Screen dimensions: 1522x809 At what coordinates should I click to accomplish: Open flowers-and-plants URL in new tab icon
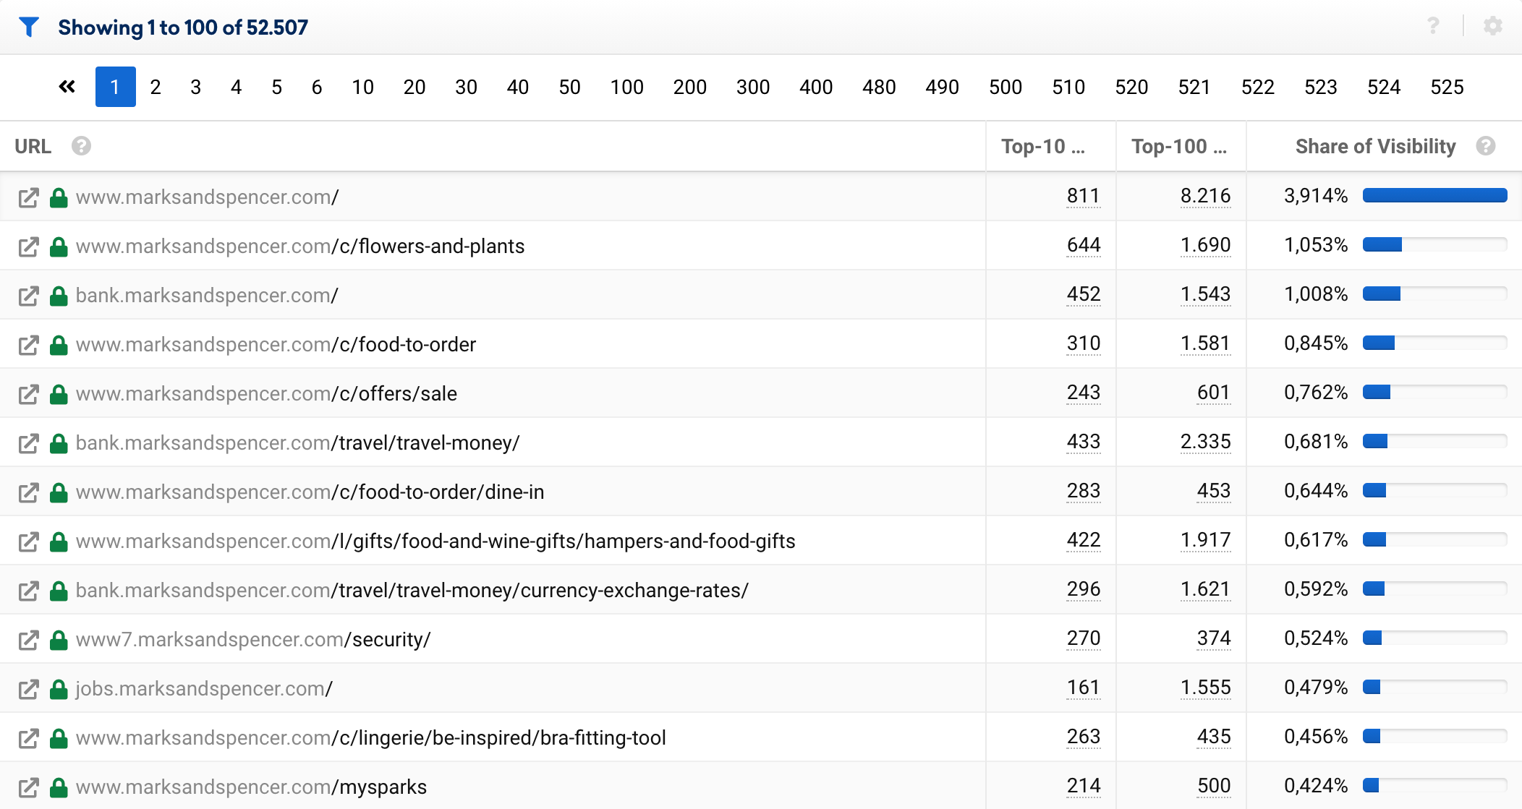pyautogui.click(x=28, y=247)
